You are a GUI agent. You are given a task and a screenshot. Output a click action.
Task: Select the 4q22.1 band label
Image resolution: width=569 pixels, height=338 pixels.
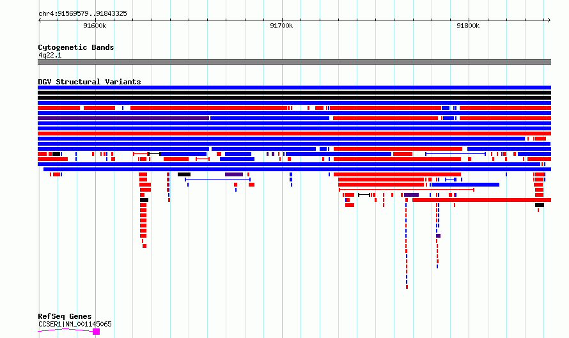click(x=50, y=55)
